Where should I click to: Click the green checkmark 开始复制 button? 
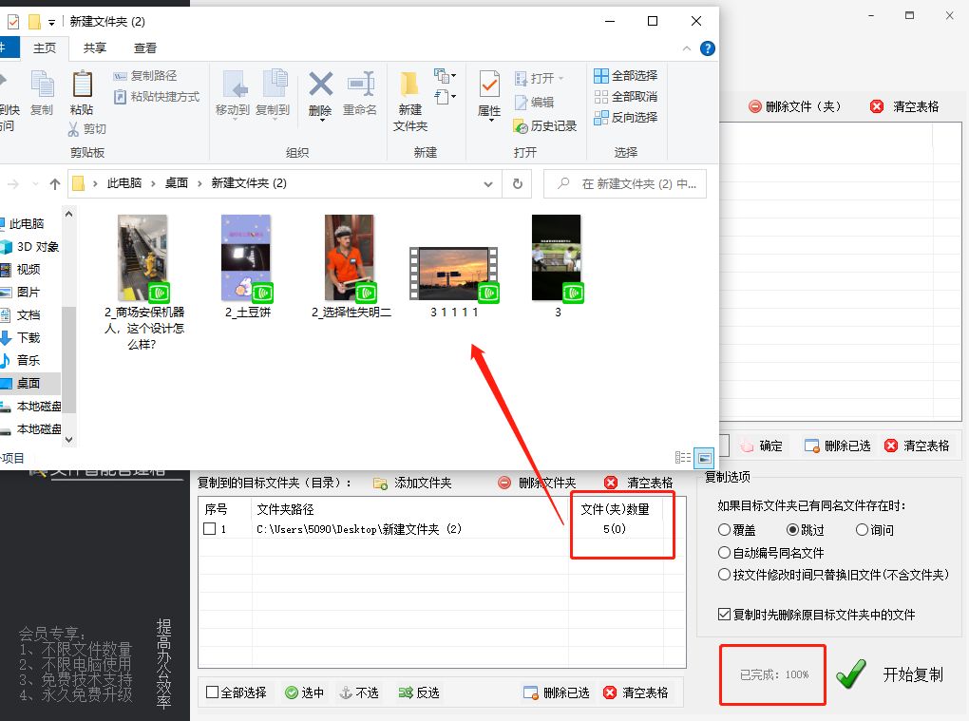click(x=890, y=674)
